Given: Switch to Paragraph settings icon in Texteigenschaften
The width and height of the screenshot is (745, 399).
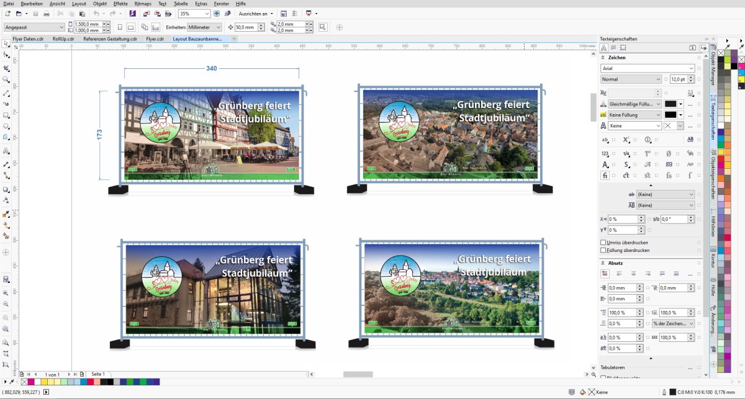Looking at the screenshot, I should click(x=613, y=48).
